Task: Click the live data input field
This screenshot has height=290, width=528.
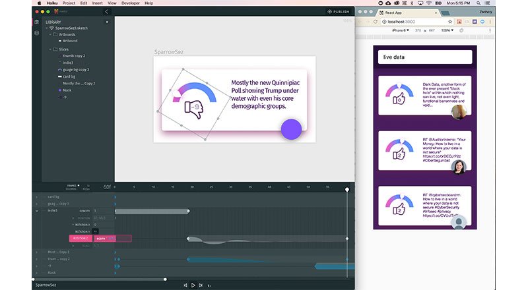Action: (x=426, y=57)
